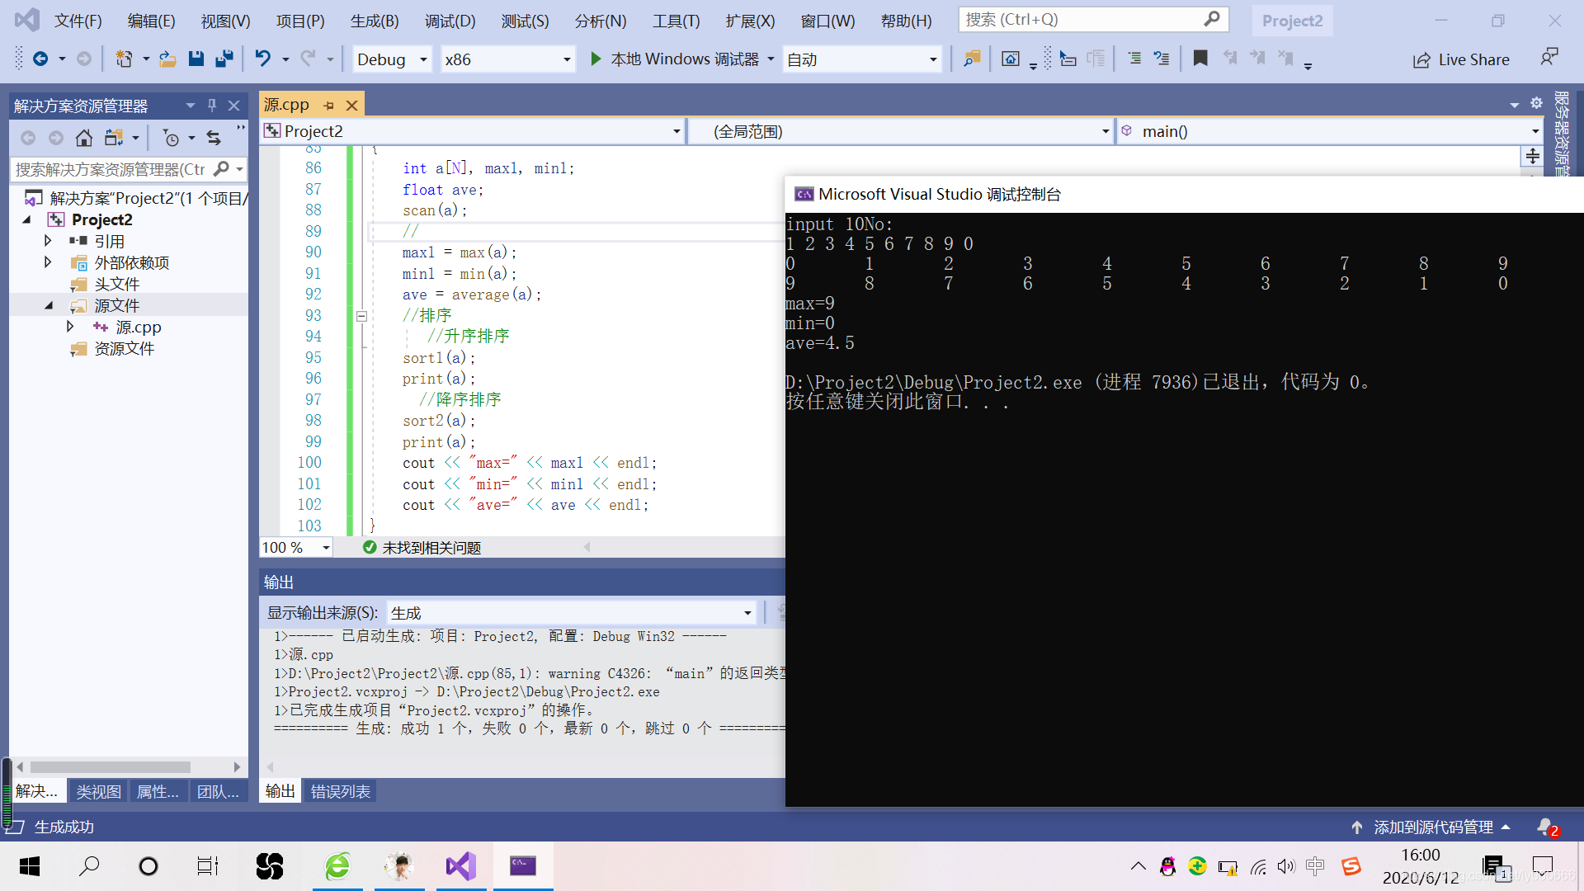Open the 调试(D) menu
Screen dimensions: 1584x891
point(450,21)
